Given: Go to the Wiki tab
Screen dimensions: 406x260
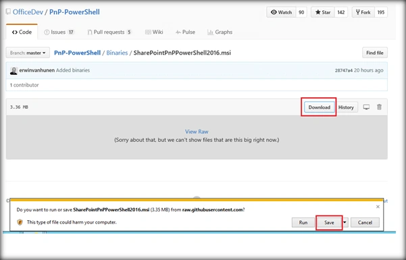Looking at the screenshot, I should (154, 32).
